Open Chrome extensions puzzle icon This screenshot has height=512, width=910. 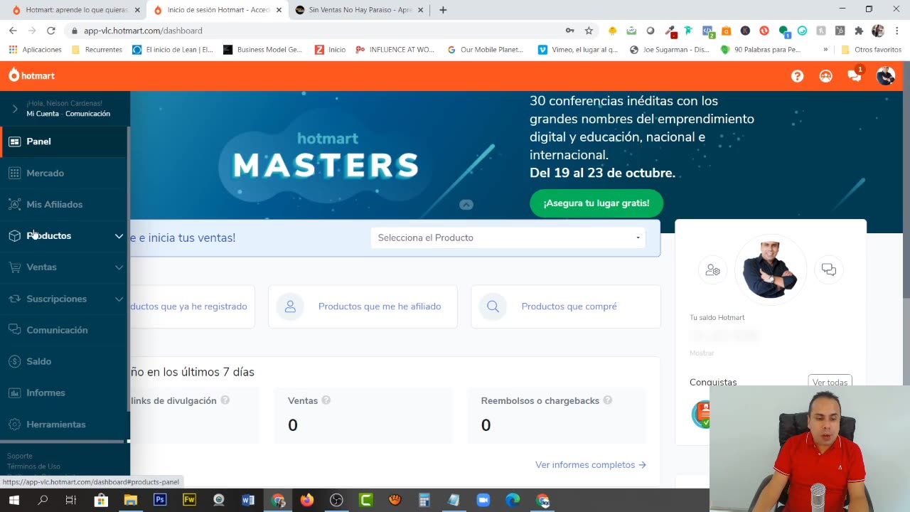click(x=859, y=31)
